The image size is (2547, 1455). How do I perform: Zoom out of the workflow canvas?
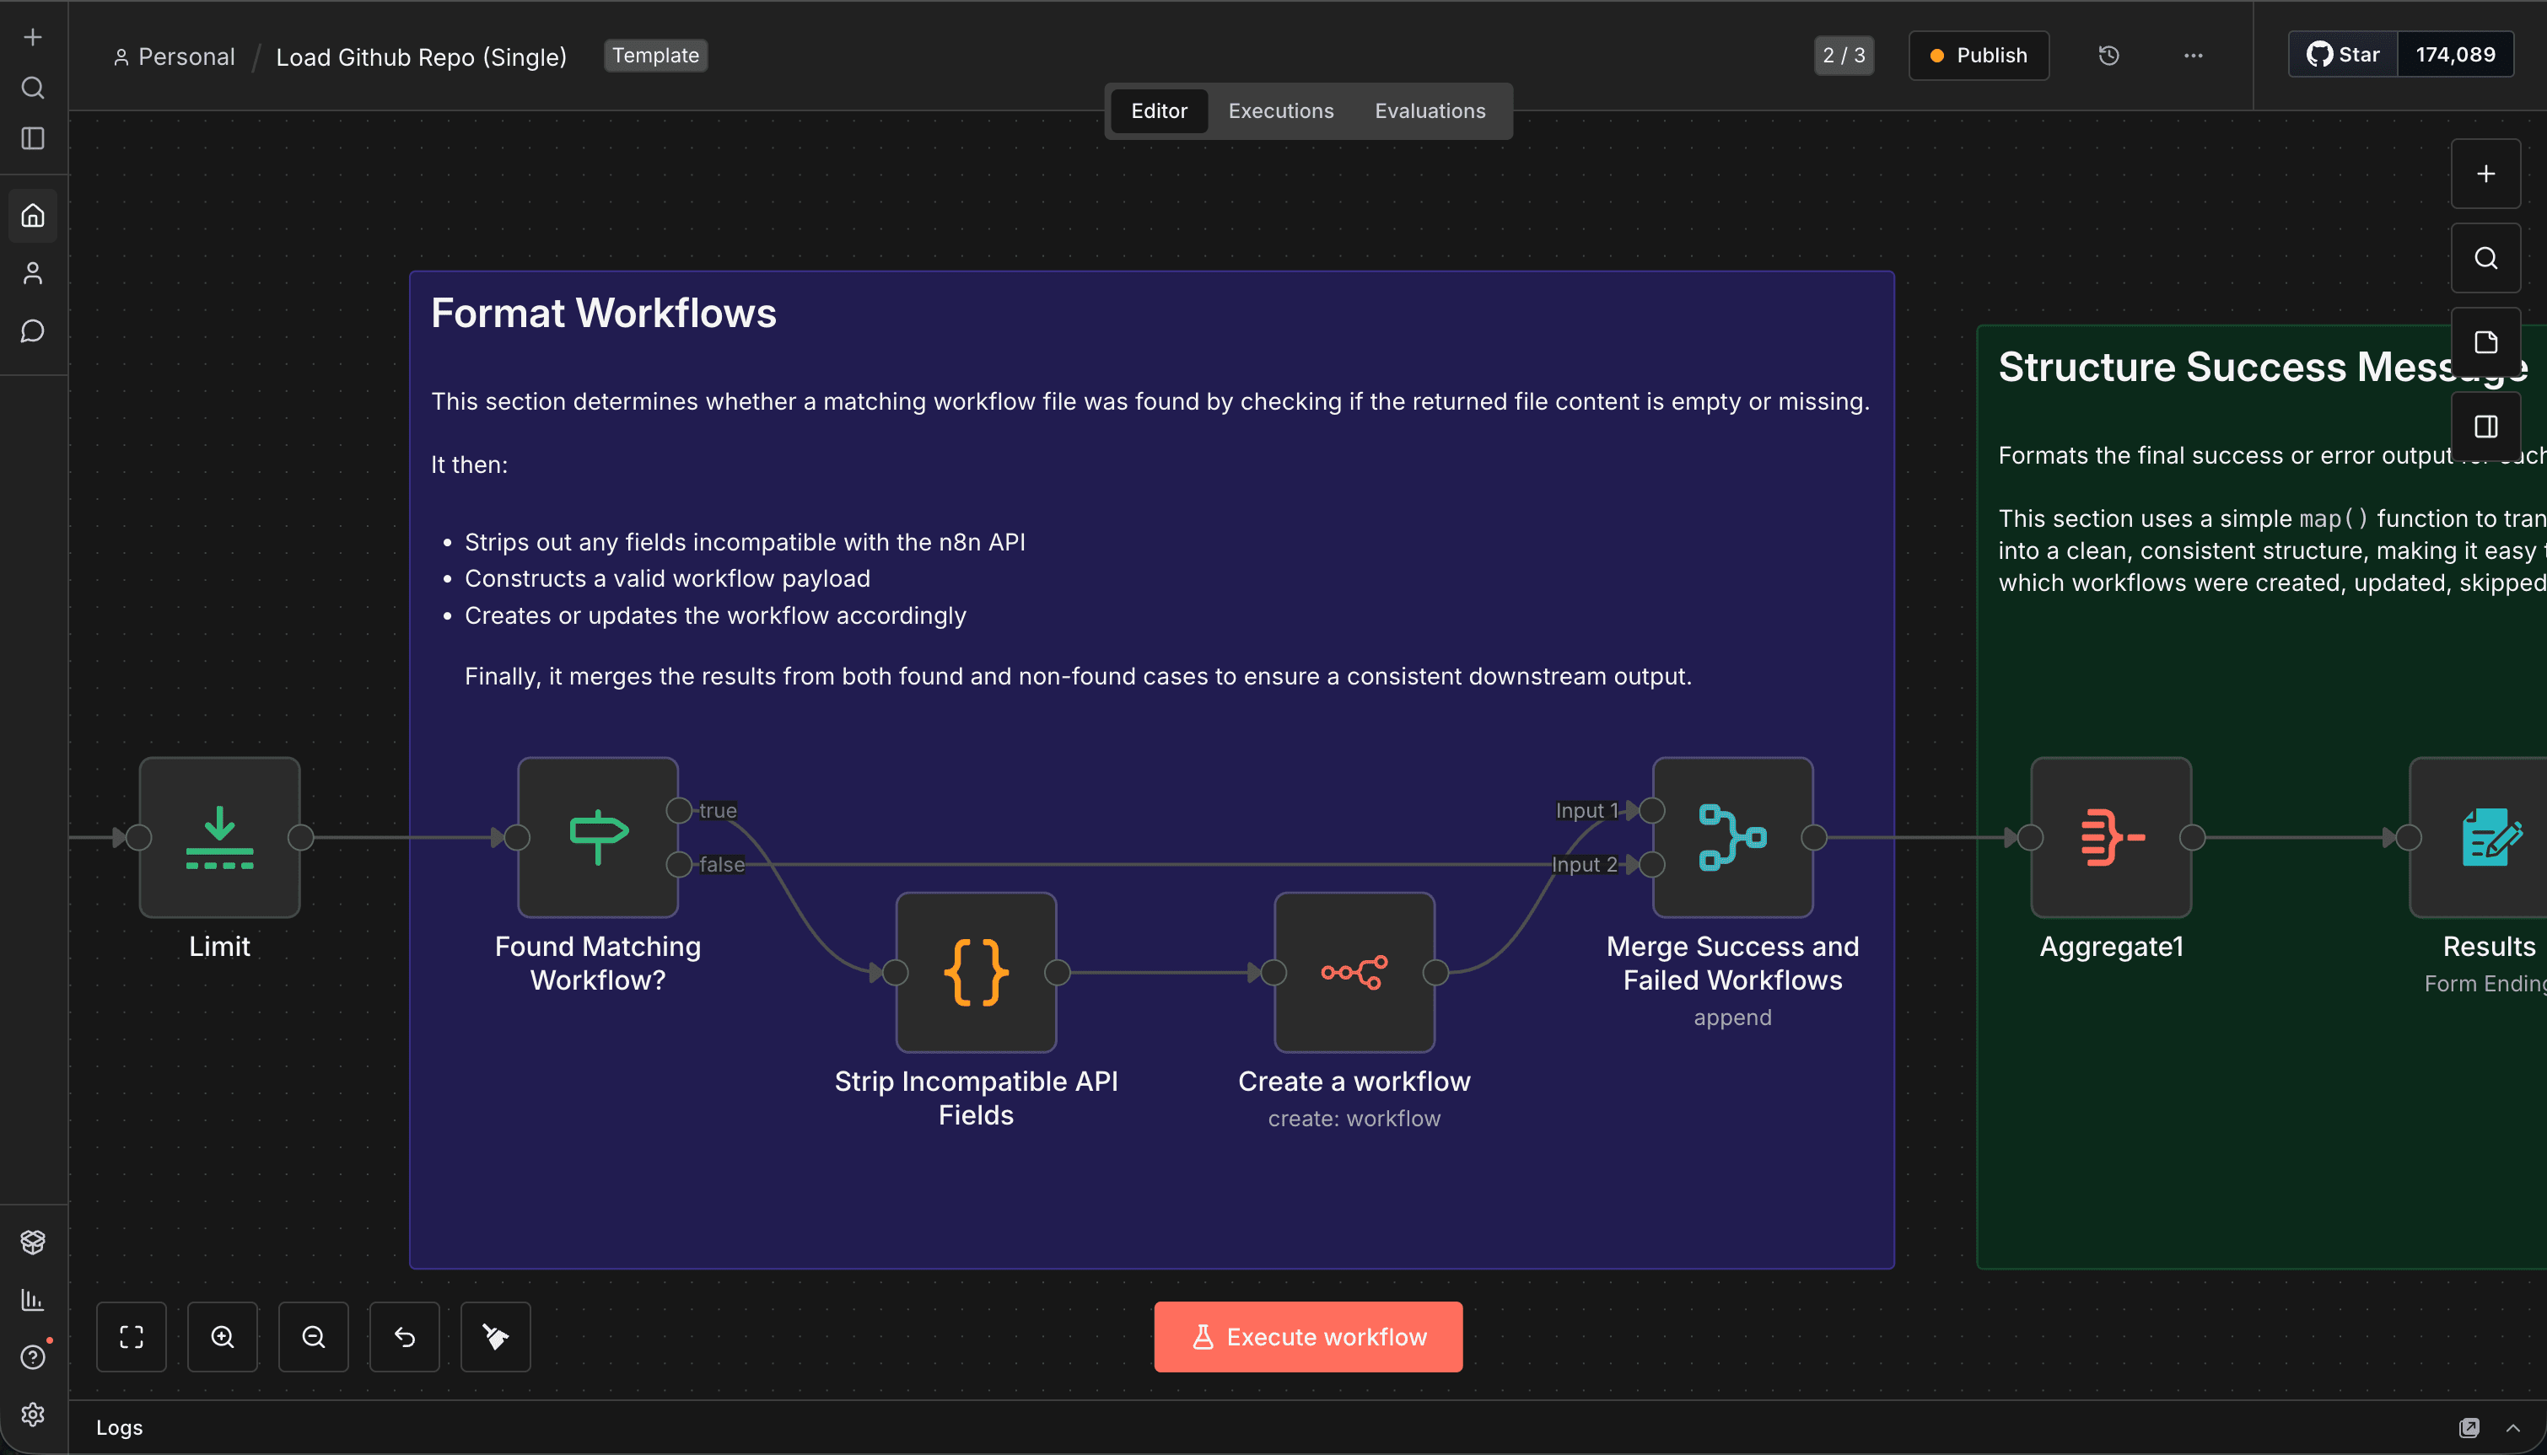click(x=313, y=1336)
